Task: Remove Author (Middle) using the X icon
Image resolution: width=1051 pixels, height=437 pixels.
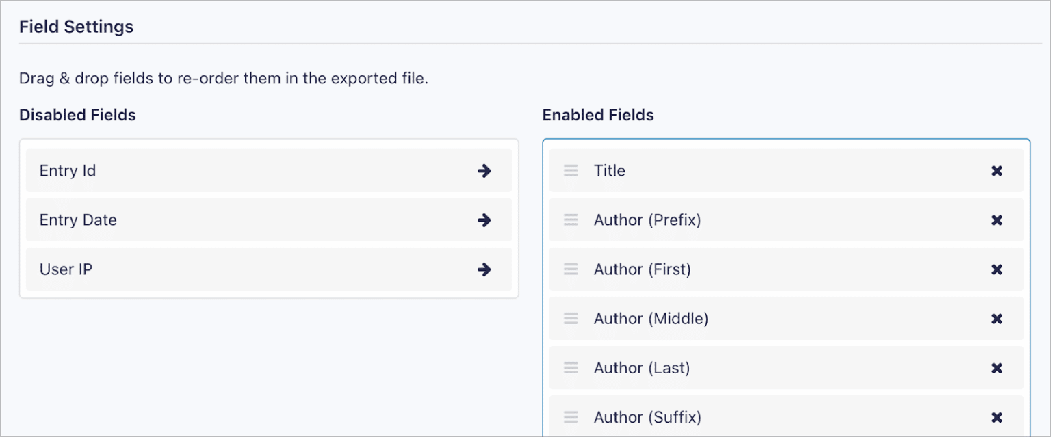Action: point(997,319)
